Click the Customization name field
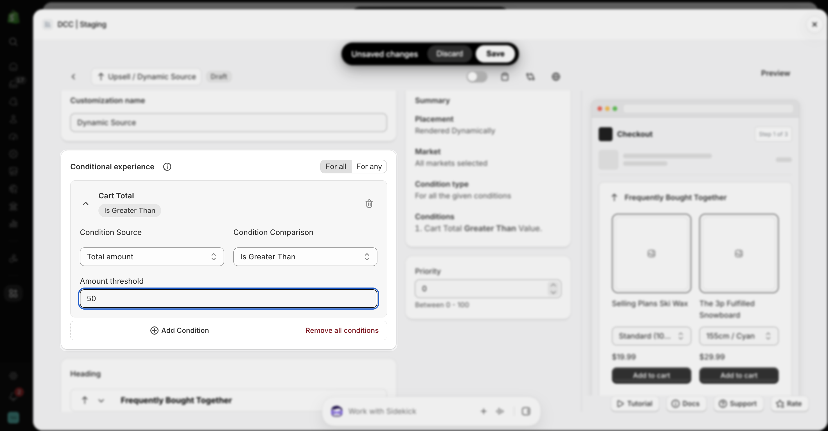828x431 pixels. coord(228,123)
